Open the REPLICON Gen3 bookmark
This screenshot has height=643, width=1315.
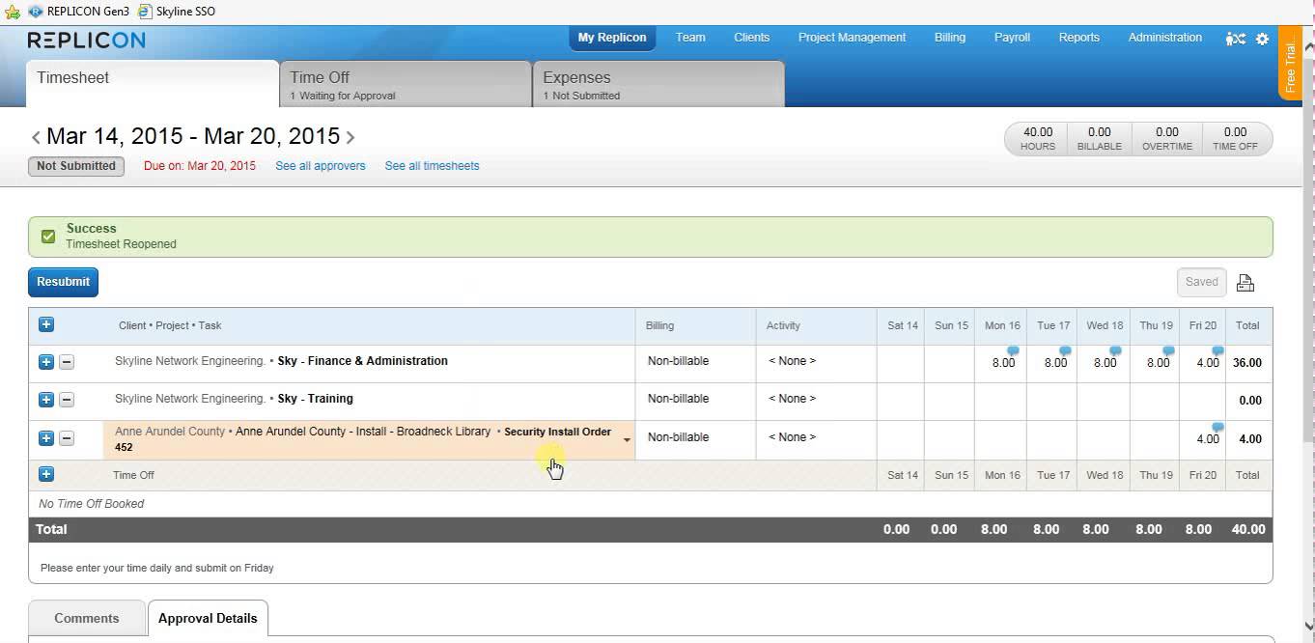click(x=80, y=12)
